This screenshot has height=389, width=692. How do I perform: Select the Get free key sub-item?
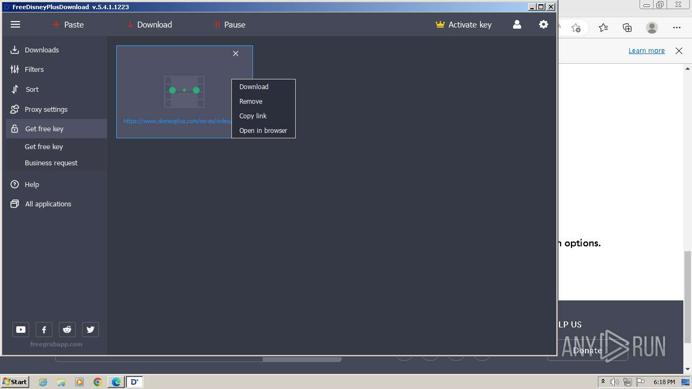tap(44, 146)
